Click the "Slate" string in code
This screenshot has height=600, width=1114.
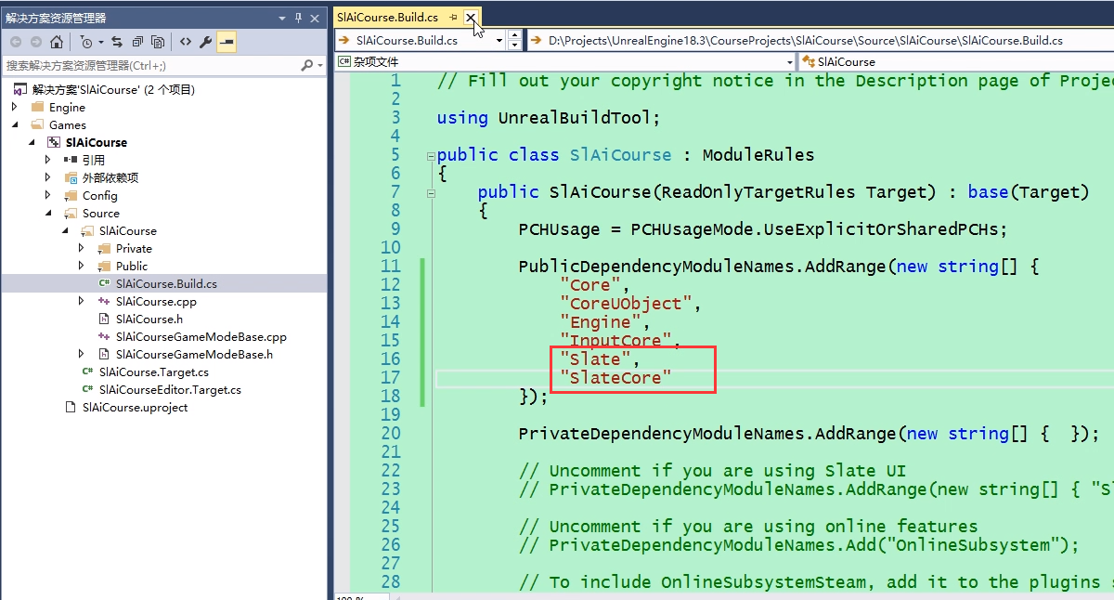pos(595,359)
